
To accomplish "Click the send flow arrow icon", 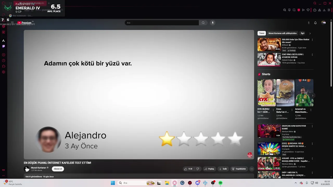I will point(303,10).
